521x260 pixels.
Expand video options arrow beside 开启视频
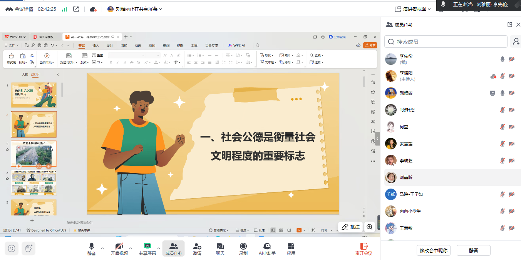tap(131, 248)
